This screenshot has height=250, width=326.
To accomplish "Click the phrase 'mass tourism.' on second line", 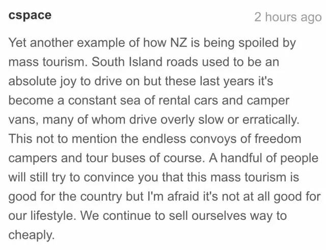I will pos(48,62).
